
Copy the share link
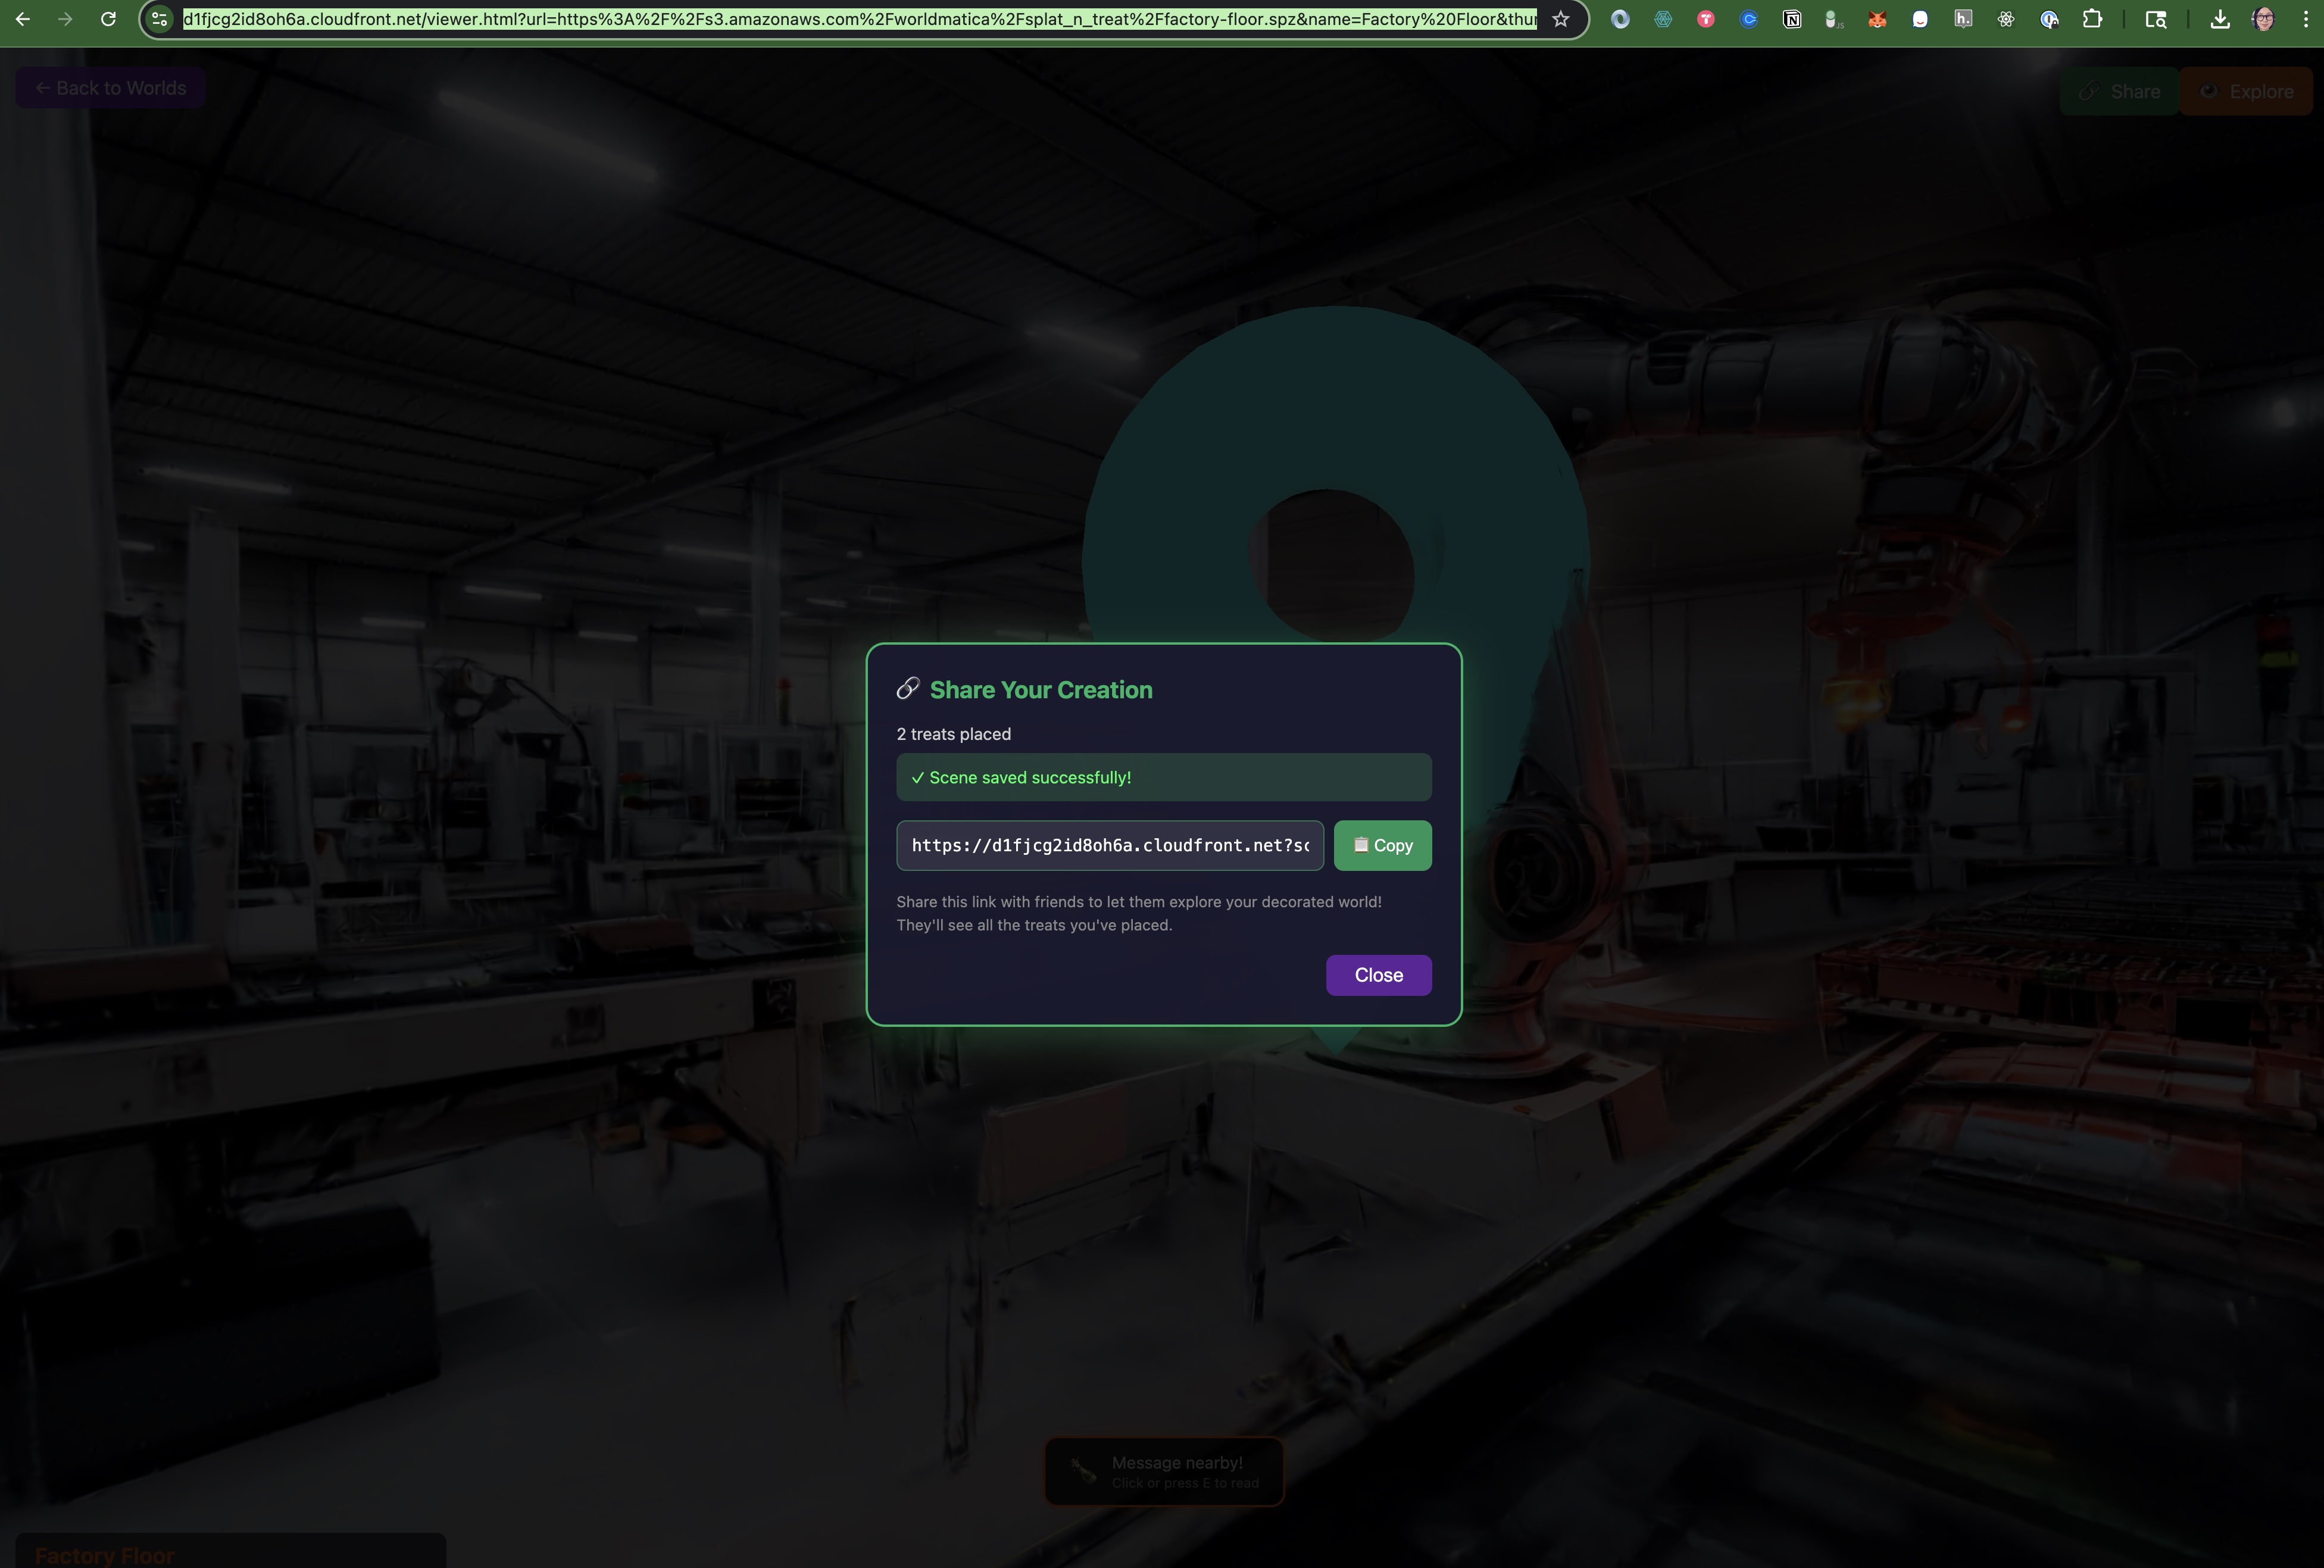coord(1382,846)
